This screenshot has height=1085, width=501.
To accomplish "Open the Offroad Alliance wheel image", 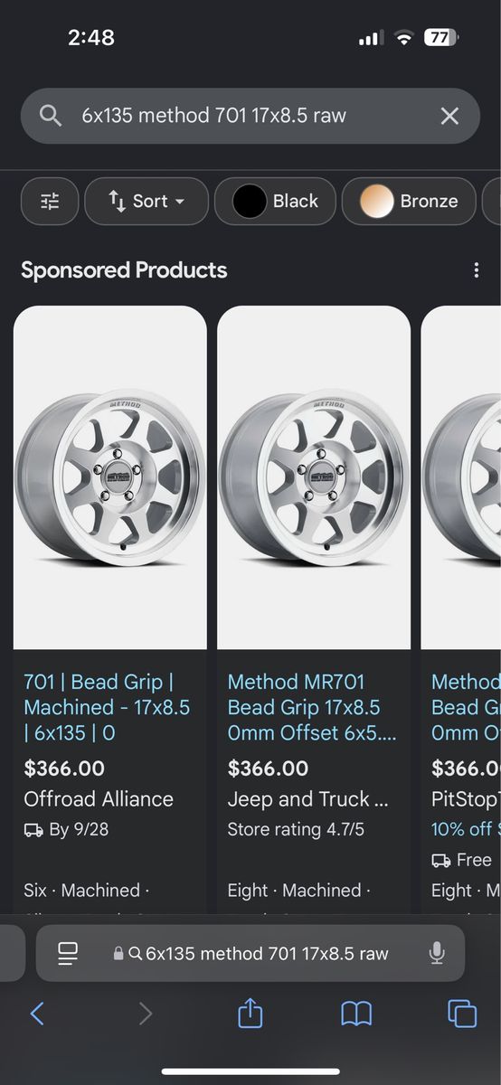I will pos(110,477).
